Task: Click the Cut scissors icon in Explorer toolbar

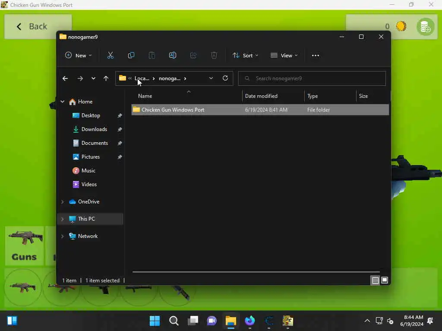Action: point(110,56)
